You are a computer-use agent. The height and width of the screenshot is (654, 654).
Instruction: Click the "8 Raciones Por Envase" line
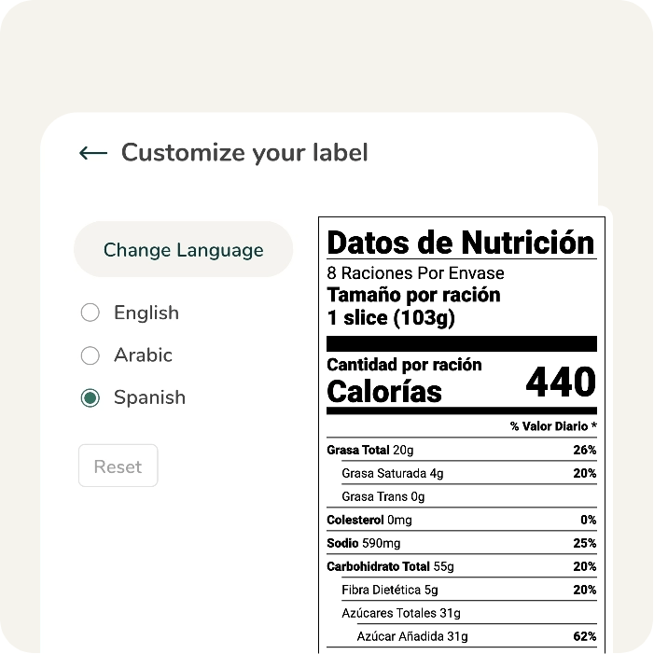(x=415, y=273)
